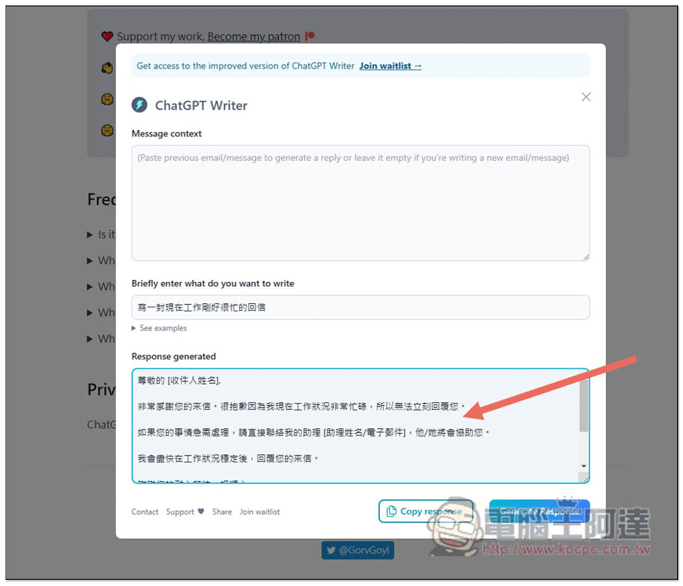Click the response box scrollbar thumb

point(584,405)
